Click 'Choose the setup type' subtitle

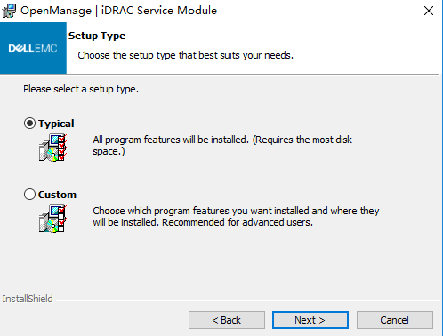[185, 55]
